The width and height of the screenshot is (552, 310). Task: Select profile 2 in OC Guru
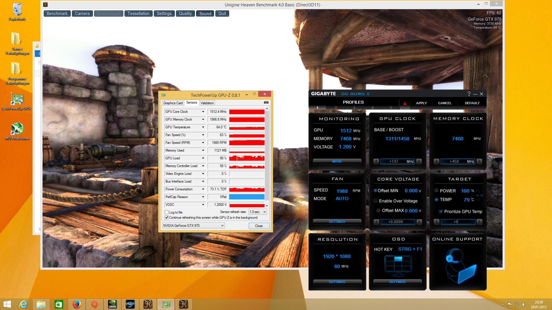tap(336, 108)
